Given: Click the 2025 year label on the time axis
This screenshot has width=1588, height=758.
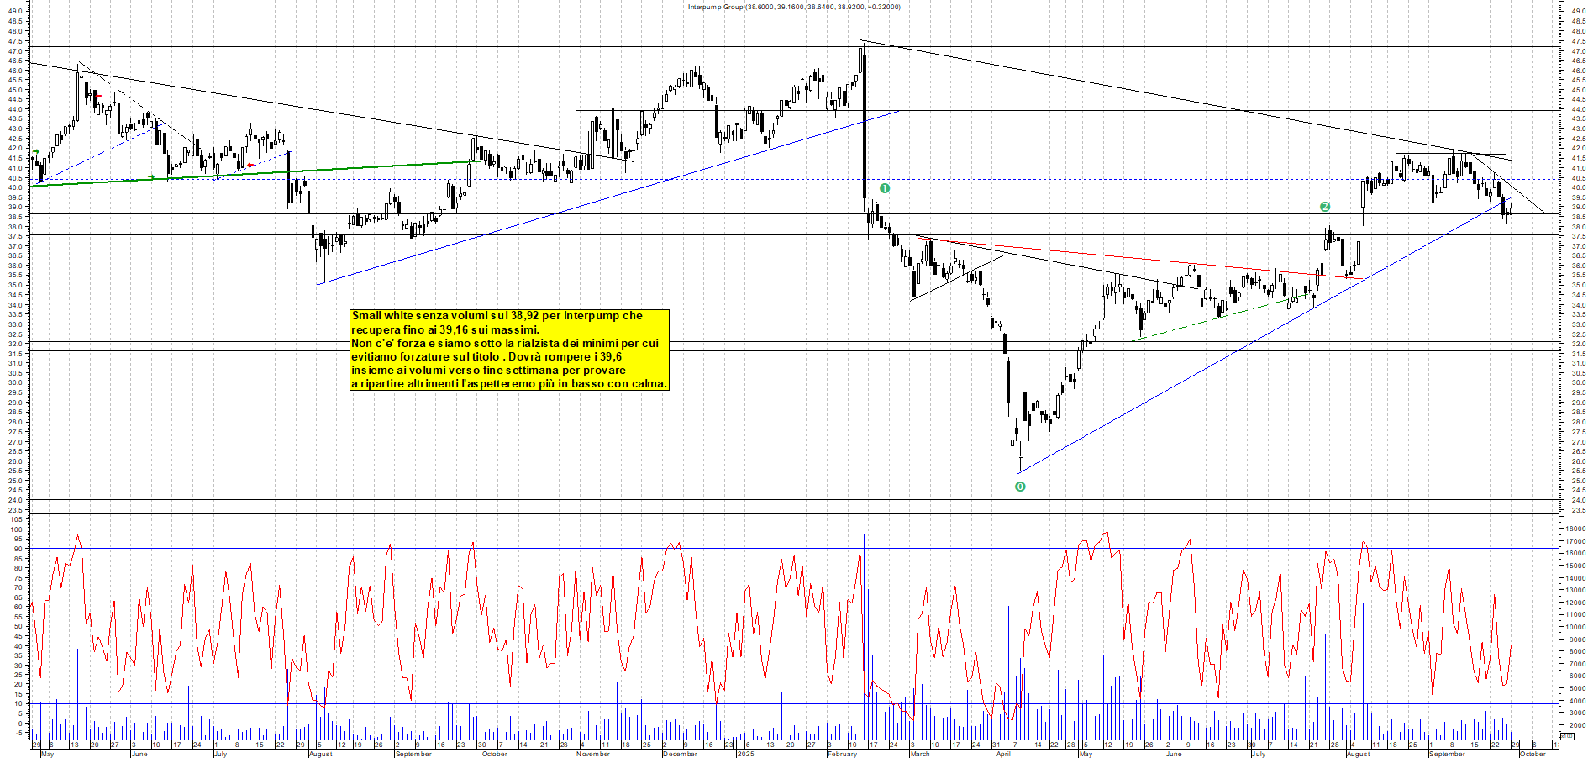Looking at the screenshot, I should [745, 754].
